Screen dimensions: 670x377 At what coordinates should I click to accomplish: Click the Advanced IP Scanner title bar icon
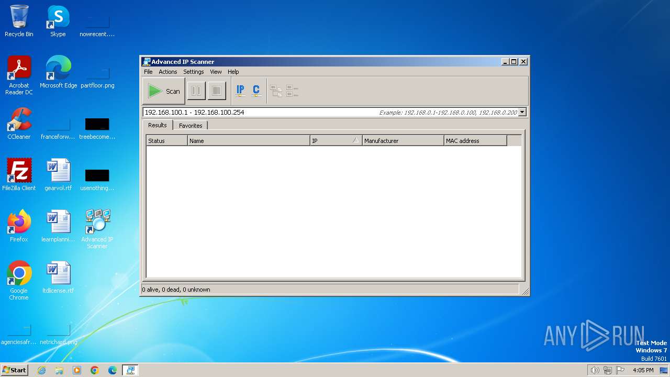(x=147, y=62)
